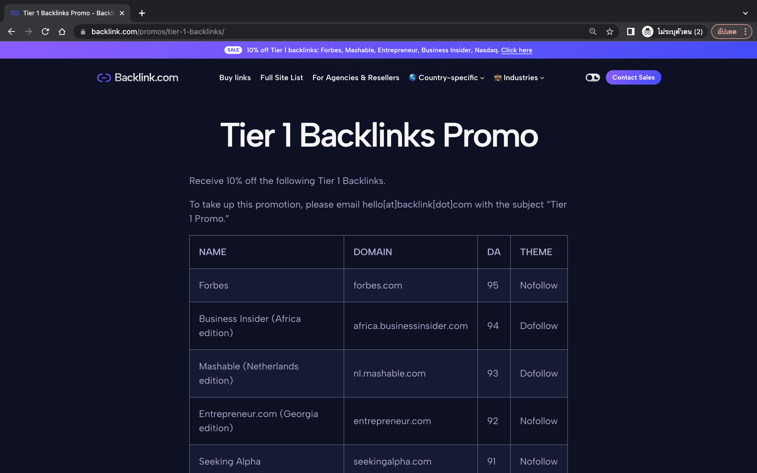This screenshot has height=473, width=757.
Task: Go back with the browser back arrow
Action: pyautogui.click(x=12, y=32)
